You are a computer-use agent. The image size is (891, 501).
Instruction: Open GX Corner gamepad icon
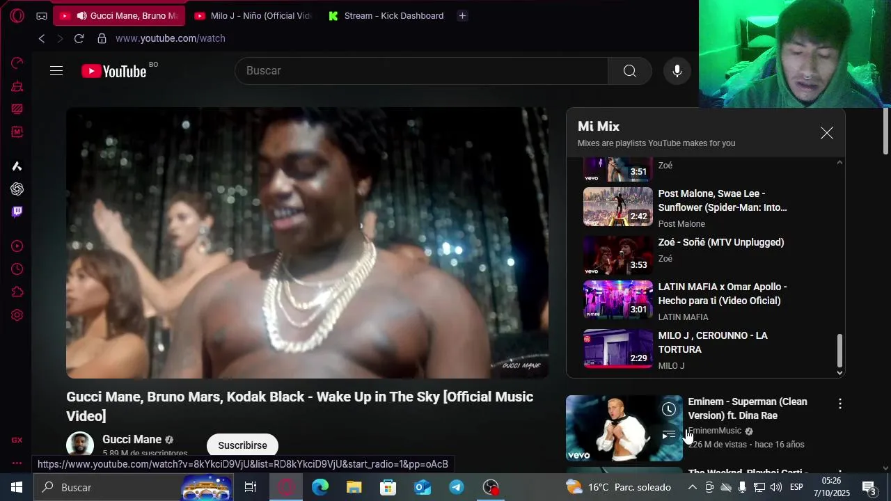[42, 16]
